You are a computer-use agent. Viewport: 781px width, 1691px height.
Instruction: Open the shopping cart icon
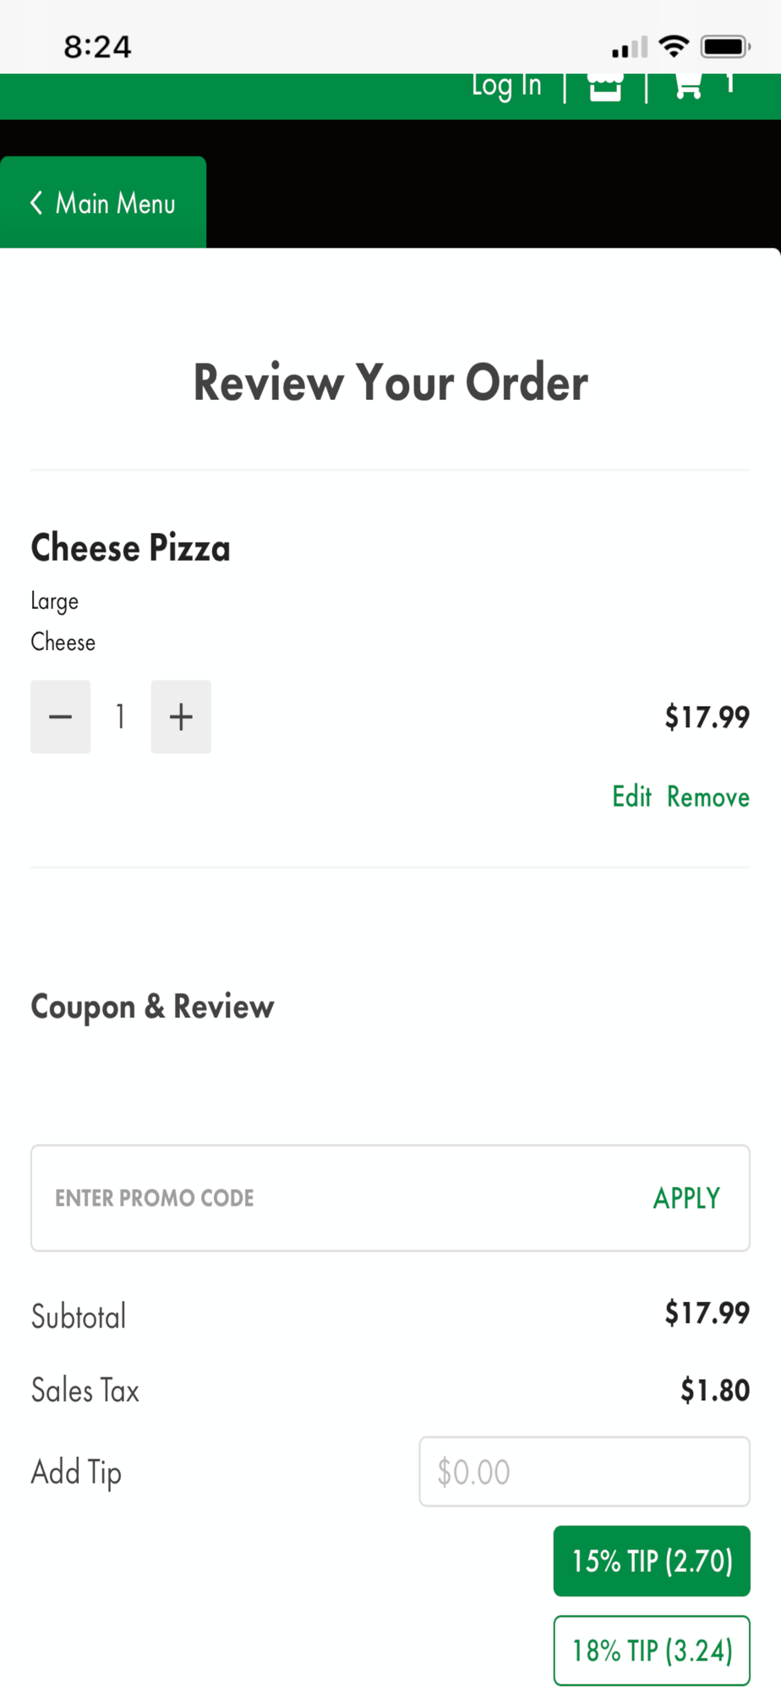click(x=688, y=85)
